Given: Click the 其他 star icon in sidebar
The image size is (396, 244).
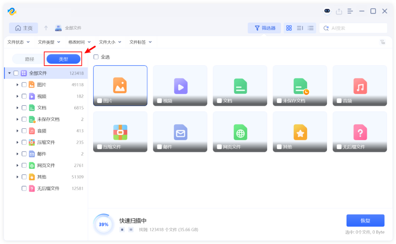Looking at the screenshot, I should click(x=32, y=177).
